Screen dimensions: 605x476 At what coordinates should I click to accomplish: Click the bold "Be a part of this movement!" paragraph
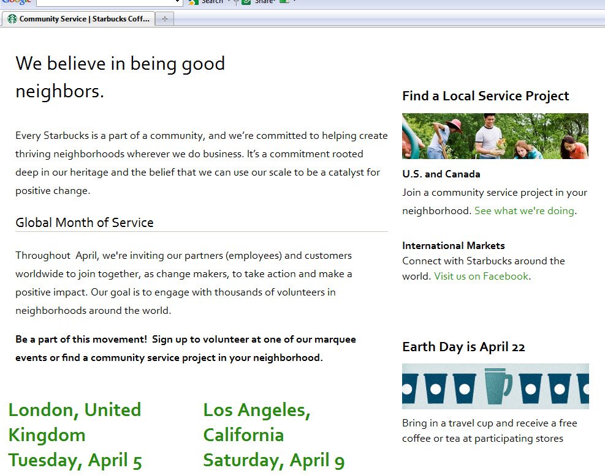tap(186, 349)
